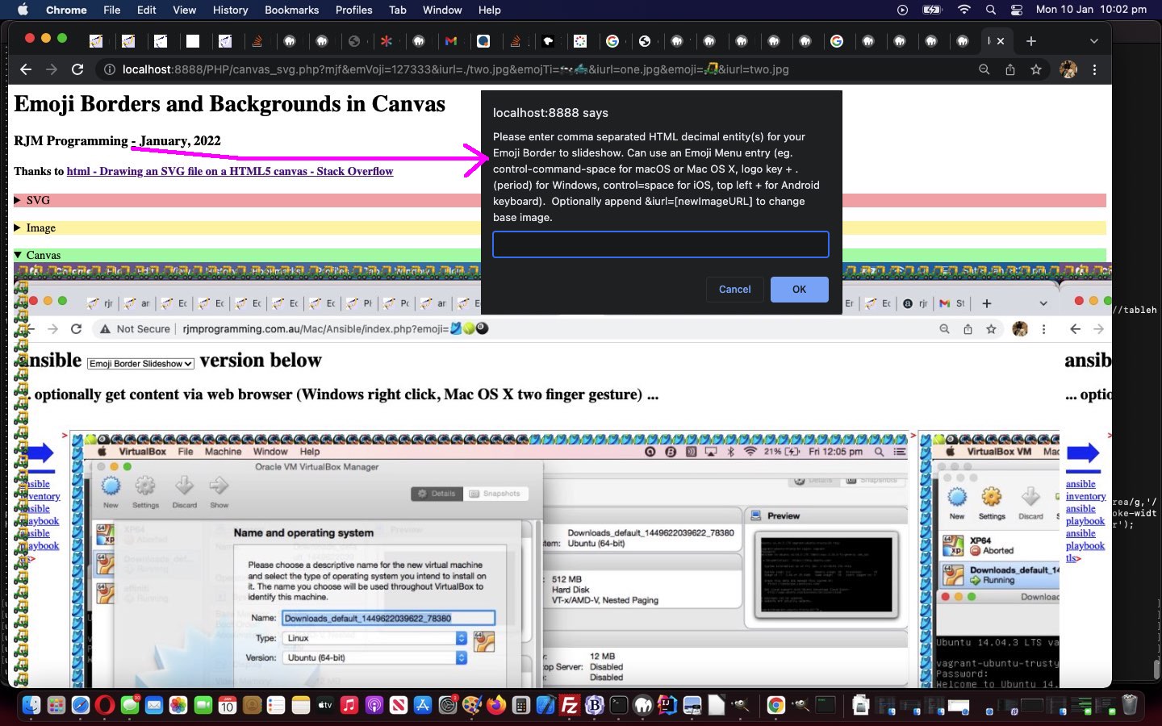This screenshot has width=1162, height=726.
Task: Expand the SVG details section
Action: click(x=18, y=200)
